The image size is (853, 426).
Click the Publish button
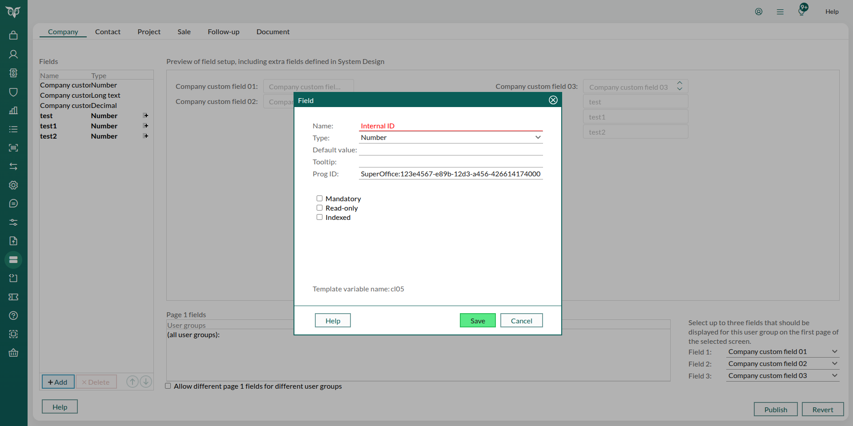775,409
